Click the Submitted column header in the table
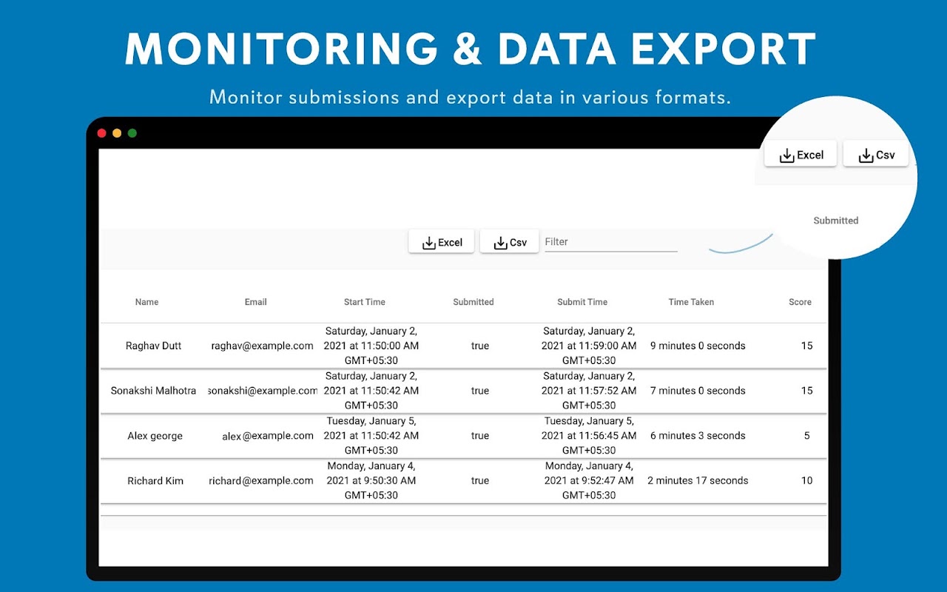 pos(473,302)
